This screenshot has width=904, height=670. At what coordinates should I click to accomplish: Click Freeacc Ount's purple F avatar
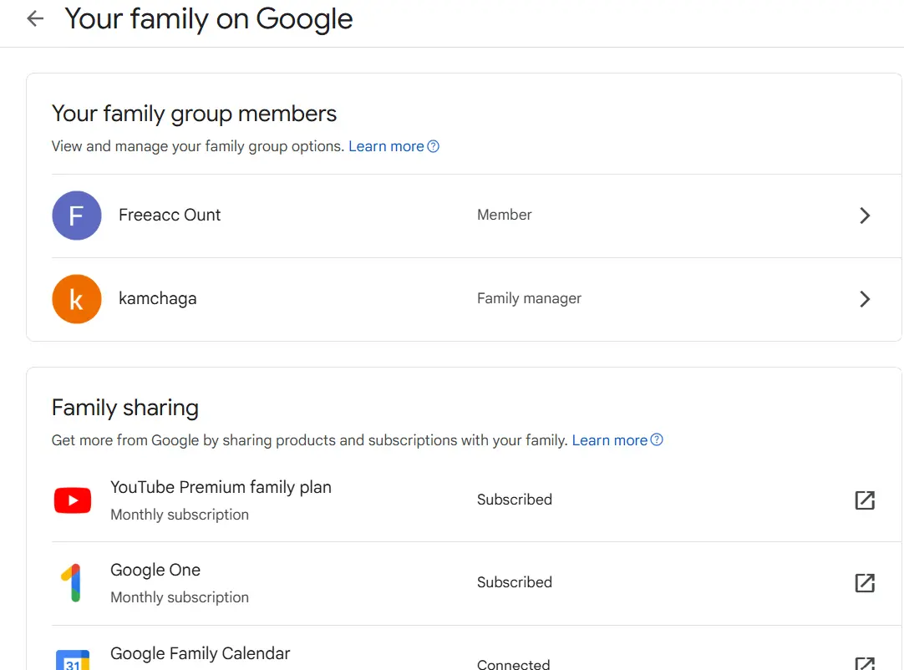coord(77,215)
